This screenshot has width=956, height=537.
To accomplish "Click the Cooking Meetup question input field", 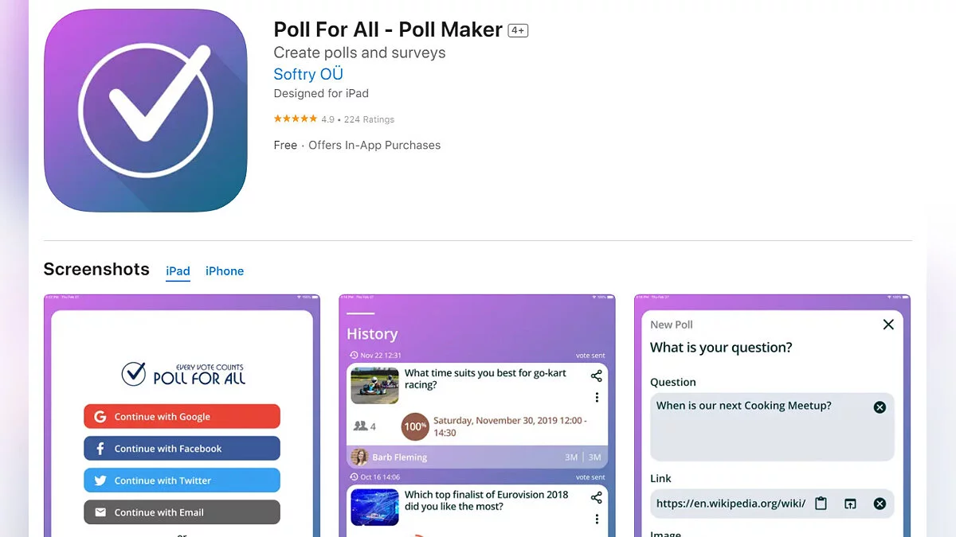I will click(772, 427).
